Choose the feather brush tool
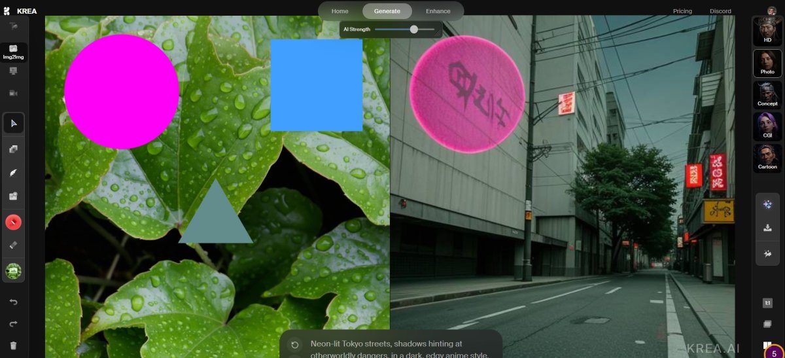Screen dimensions: 785x358 tap(14, 173)
